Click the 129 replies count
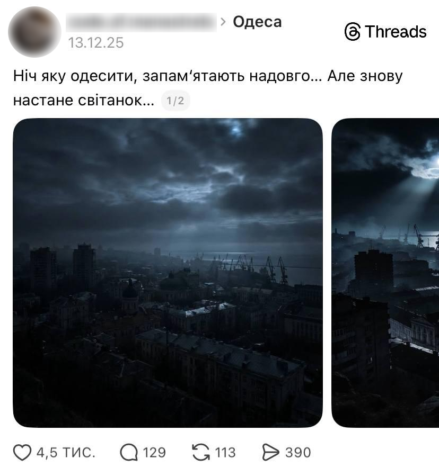 [x=154, y=453]
